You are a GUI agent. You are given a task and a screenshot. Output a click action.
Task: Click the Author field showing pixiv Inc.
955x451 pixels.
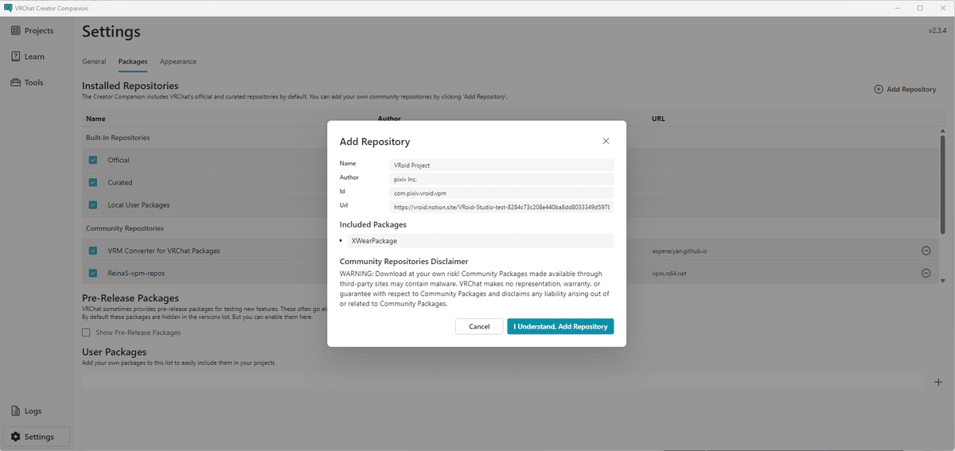(502, 179)
